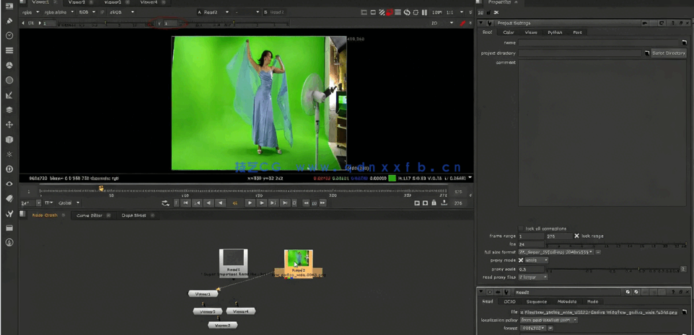Switch to the Viewer4 tab
Image resolution: width=694 pixels, height=335 pixels.
point(149,2)
